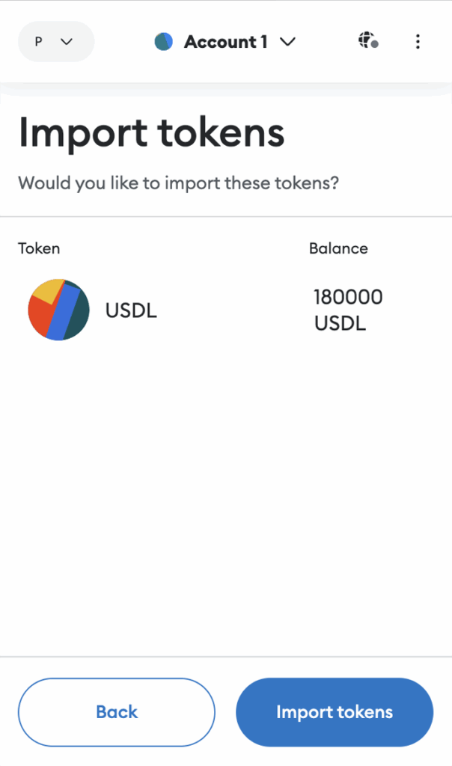452x766 pixels.
Task: Click the globe connection status icon
Action: click(368, 40)
